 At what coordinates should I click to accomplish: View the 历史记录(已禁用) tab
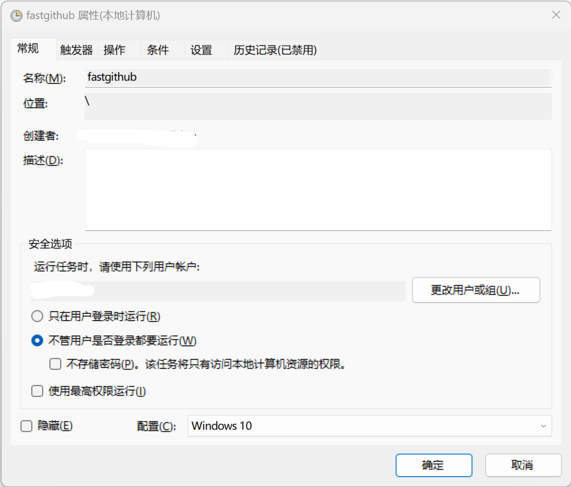(275, 50)
